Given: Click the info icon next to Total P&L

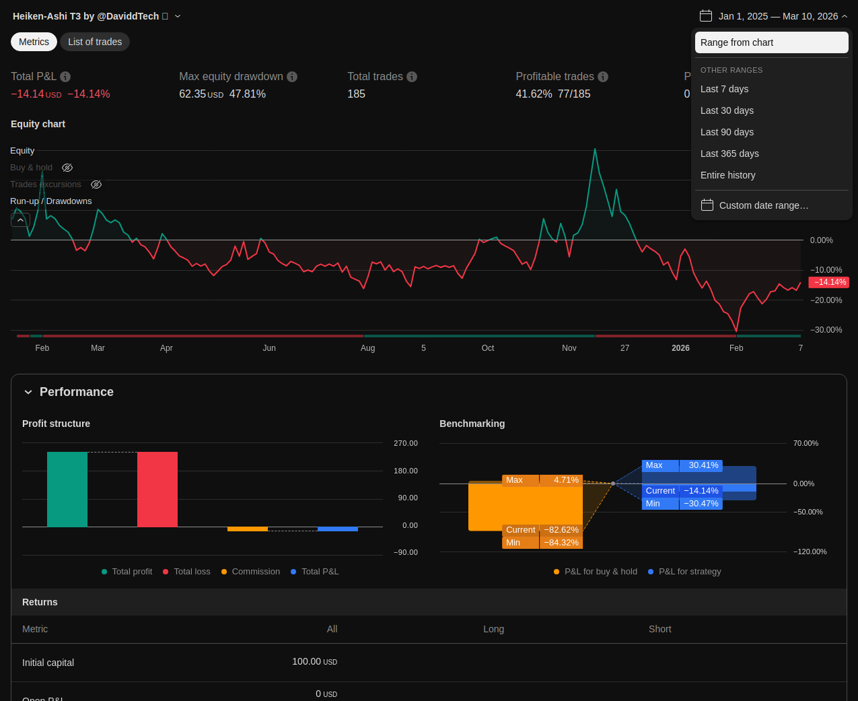Looking at the screenshot, I should point(65,77).
